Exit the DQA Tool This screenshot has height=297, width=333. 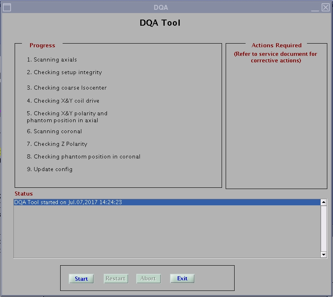pos(182,279)
